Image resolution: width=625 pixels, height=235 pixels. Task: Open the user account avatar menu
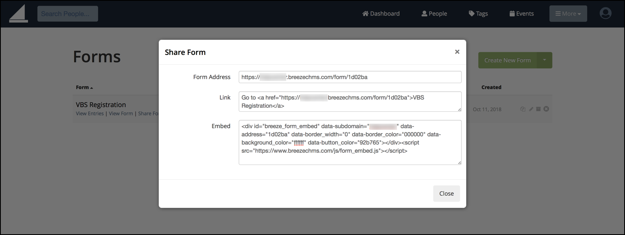tap(605, 14)
